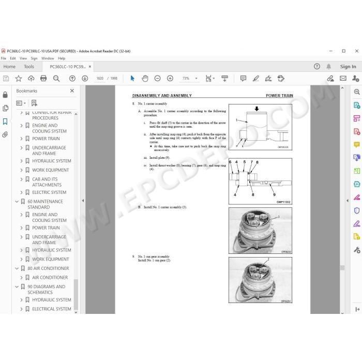
Task: Expand the right tools pane toggle at bottom
Action: point(357,309)
